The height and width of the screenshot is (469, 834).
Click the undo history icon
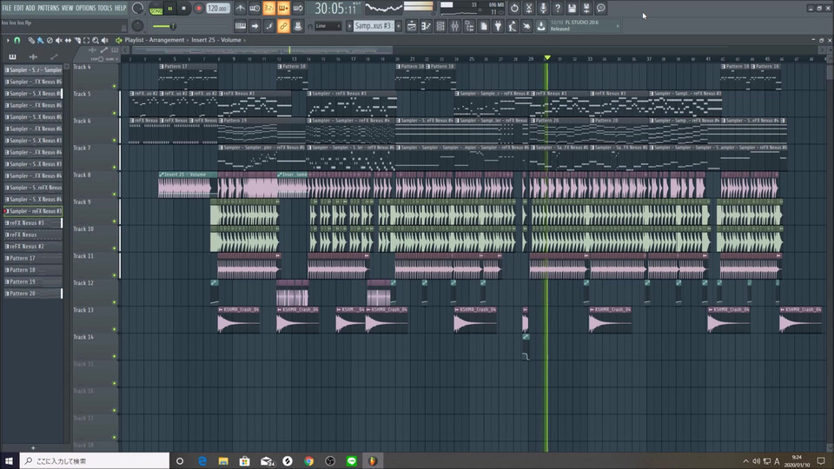pos(514,9)
